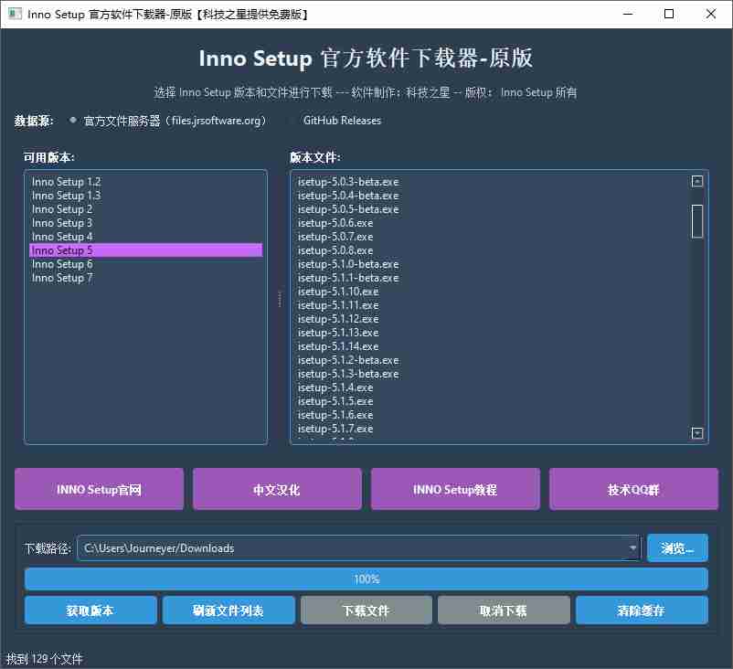
Task: Select Inno Setup 1.3 version
Action: tap(146, 196)
